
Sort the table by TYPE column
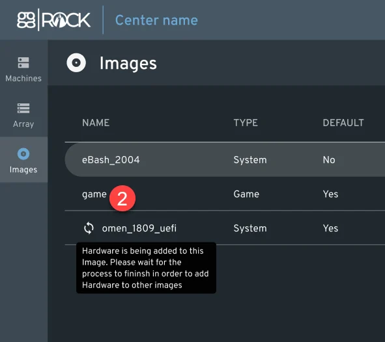246,123
